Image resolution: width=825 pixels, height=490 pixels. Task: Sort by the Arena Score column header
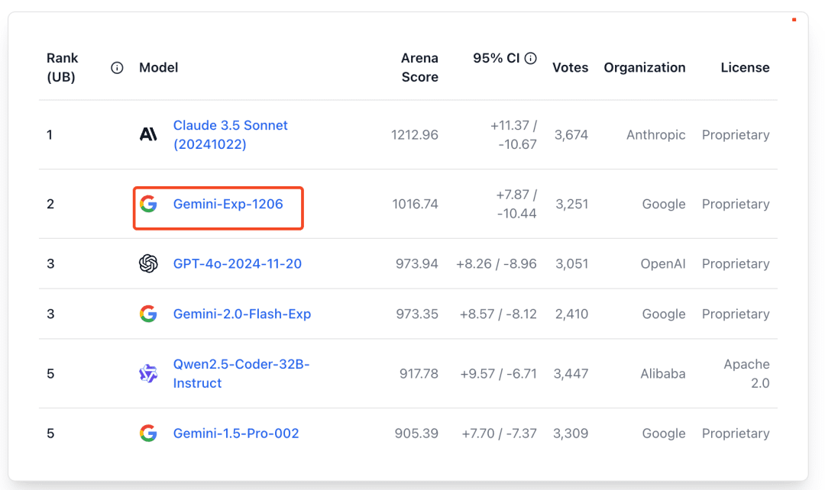pyautogui.click(x=419, y=67)
